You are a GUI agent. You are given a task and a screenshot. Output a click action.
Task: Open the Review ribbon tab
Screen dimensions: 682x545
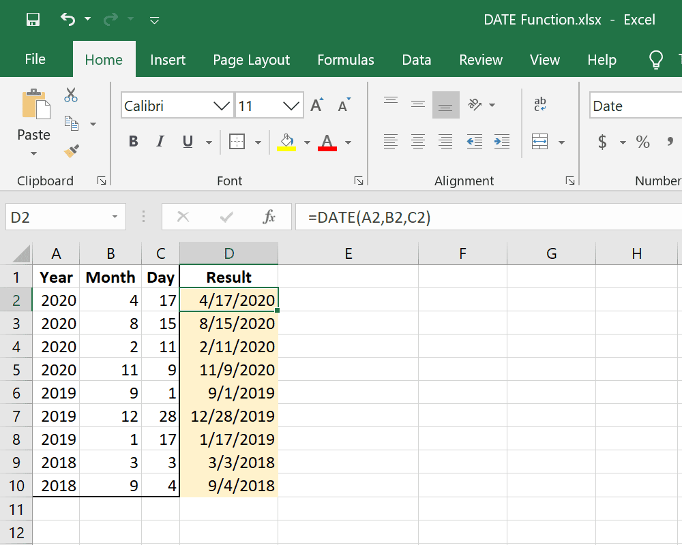[x=481, y=59]
